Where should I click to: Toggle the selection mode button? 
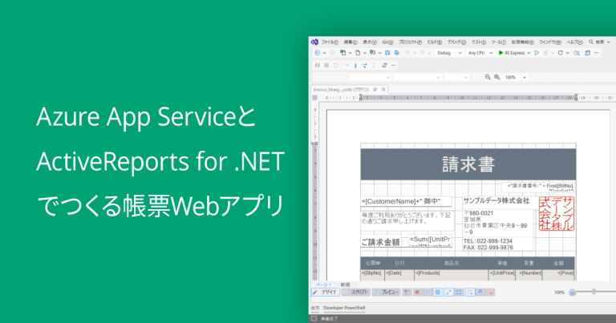coord(470,293)
